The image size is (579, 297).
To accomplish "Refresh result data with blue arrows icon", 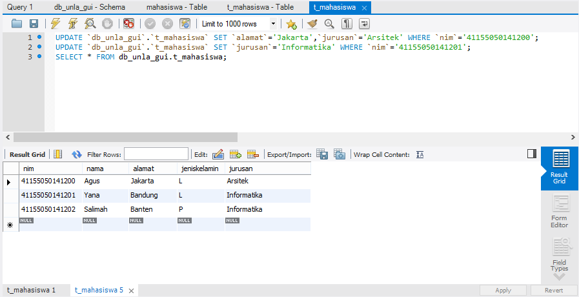I will point(76,154).
